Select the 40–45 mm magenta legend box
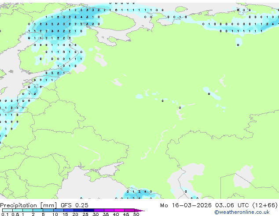Viewport: 279px width, 216px height. pos(119,210)
